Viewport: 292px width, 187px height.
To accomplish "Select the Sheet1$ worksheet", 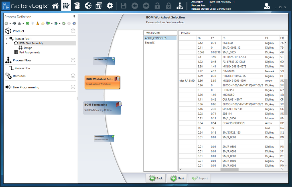I will pos(150,43).
